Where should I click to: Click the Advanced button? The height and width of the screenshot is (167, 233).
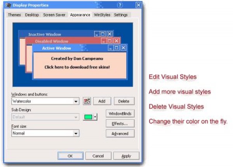pos(120,134)
